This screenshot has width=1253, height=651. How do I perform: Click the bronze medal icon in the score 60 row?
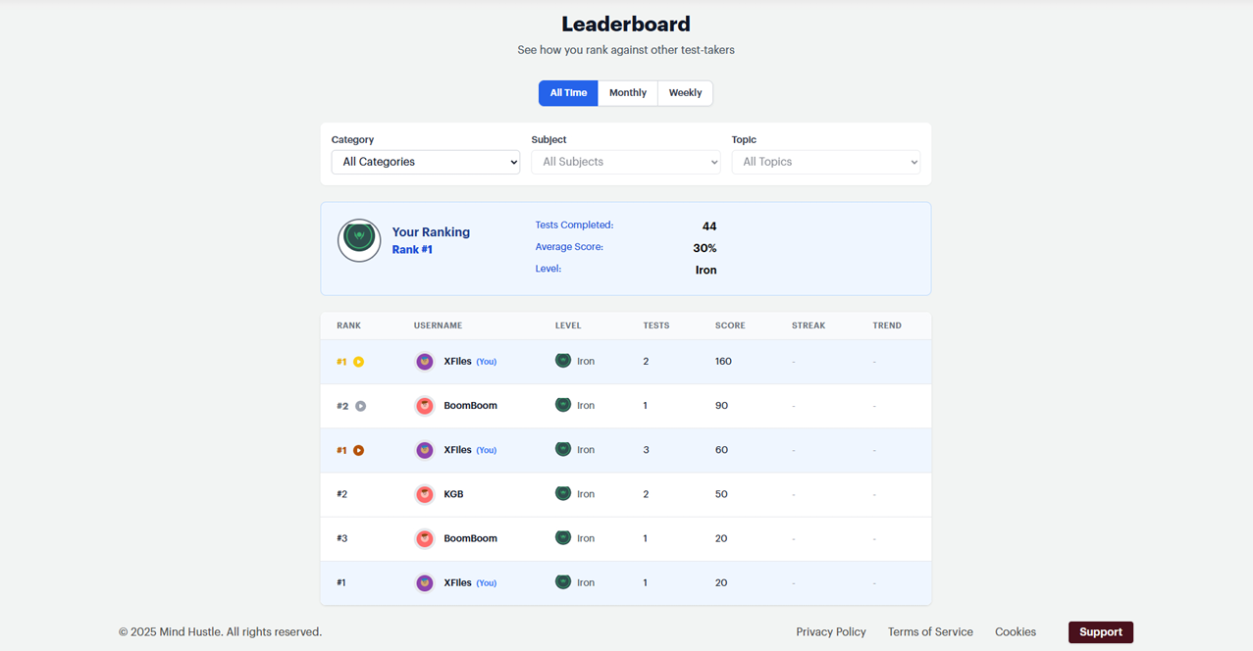(x=359, y=451)
